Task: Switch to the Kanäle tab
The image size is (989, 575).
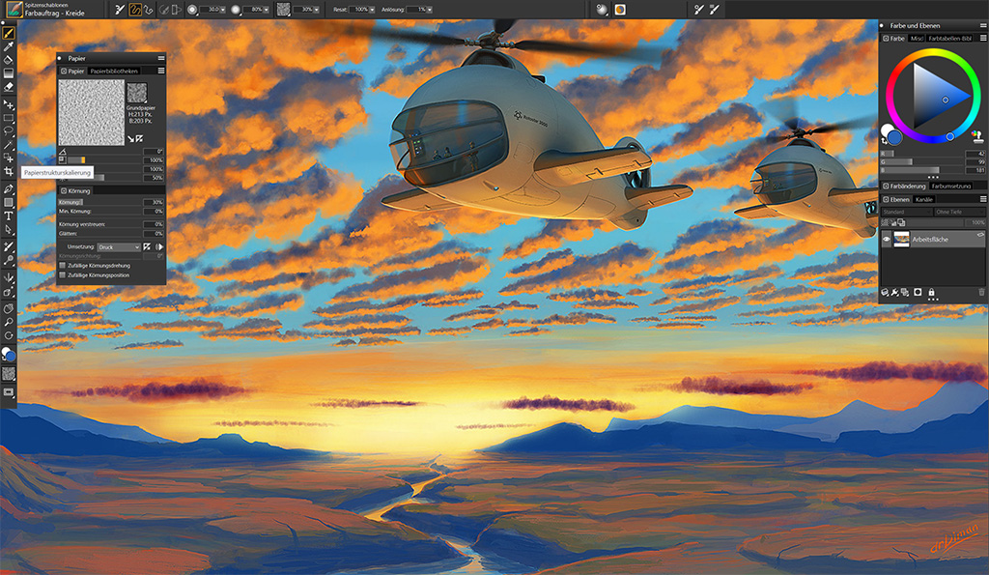Action: [924, 199]
